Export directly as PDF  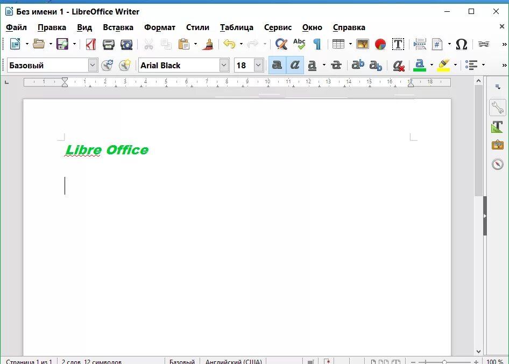point(90,44)
